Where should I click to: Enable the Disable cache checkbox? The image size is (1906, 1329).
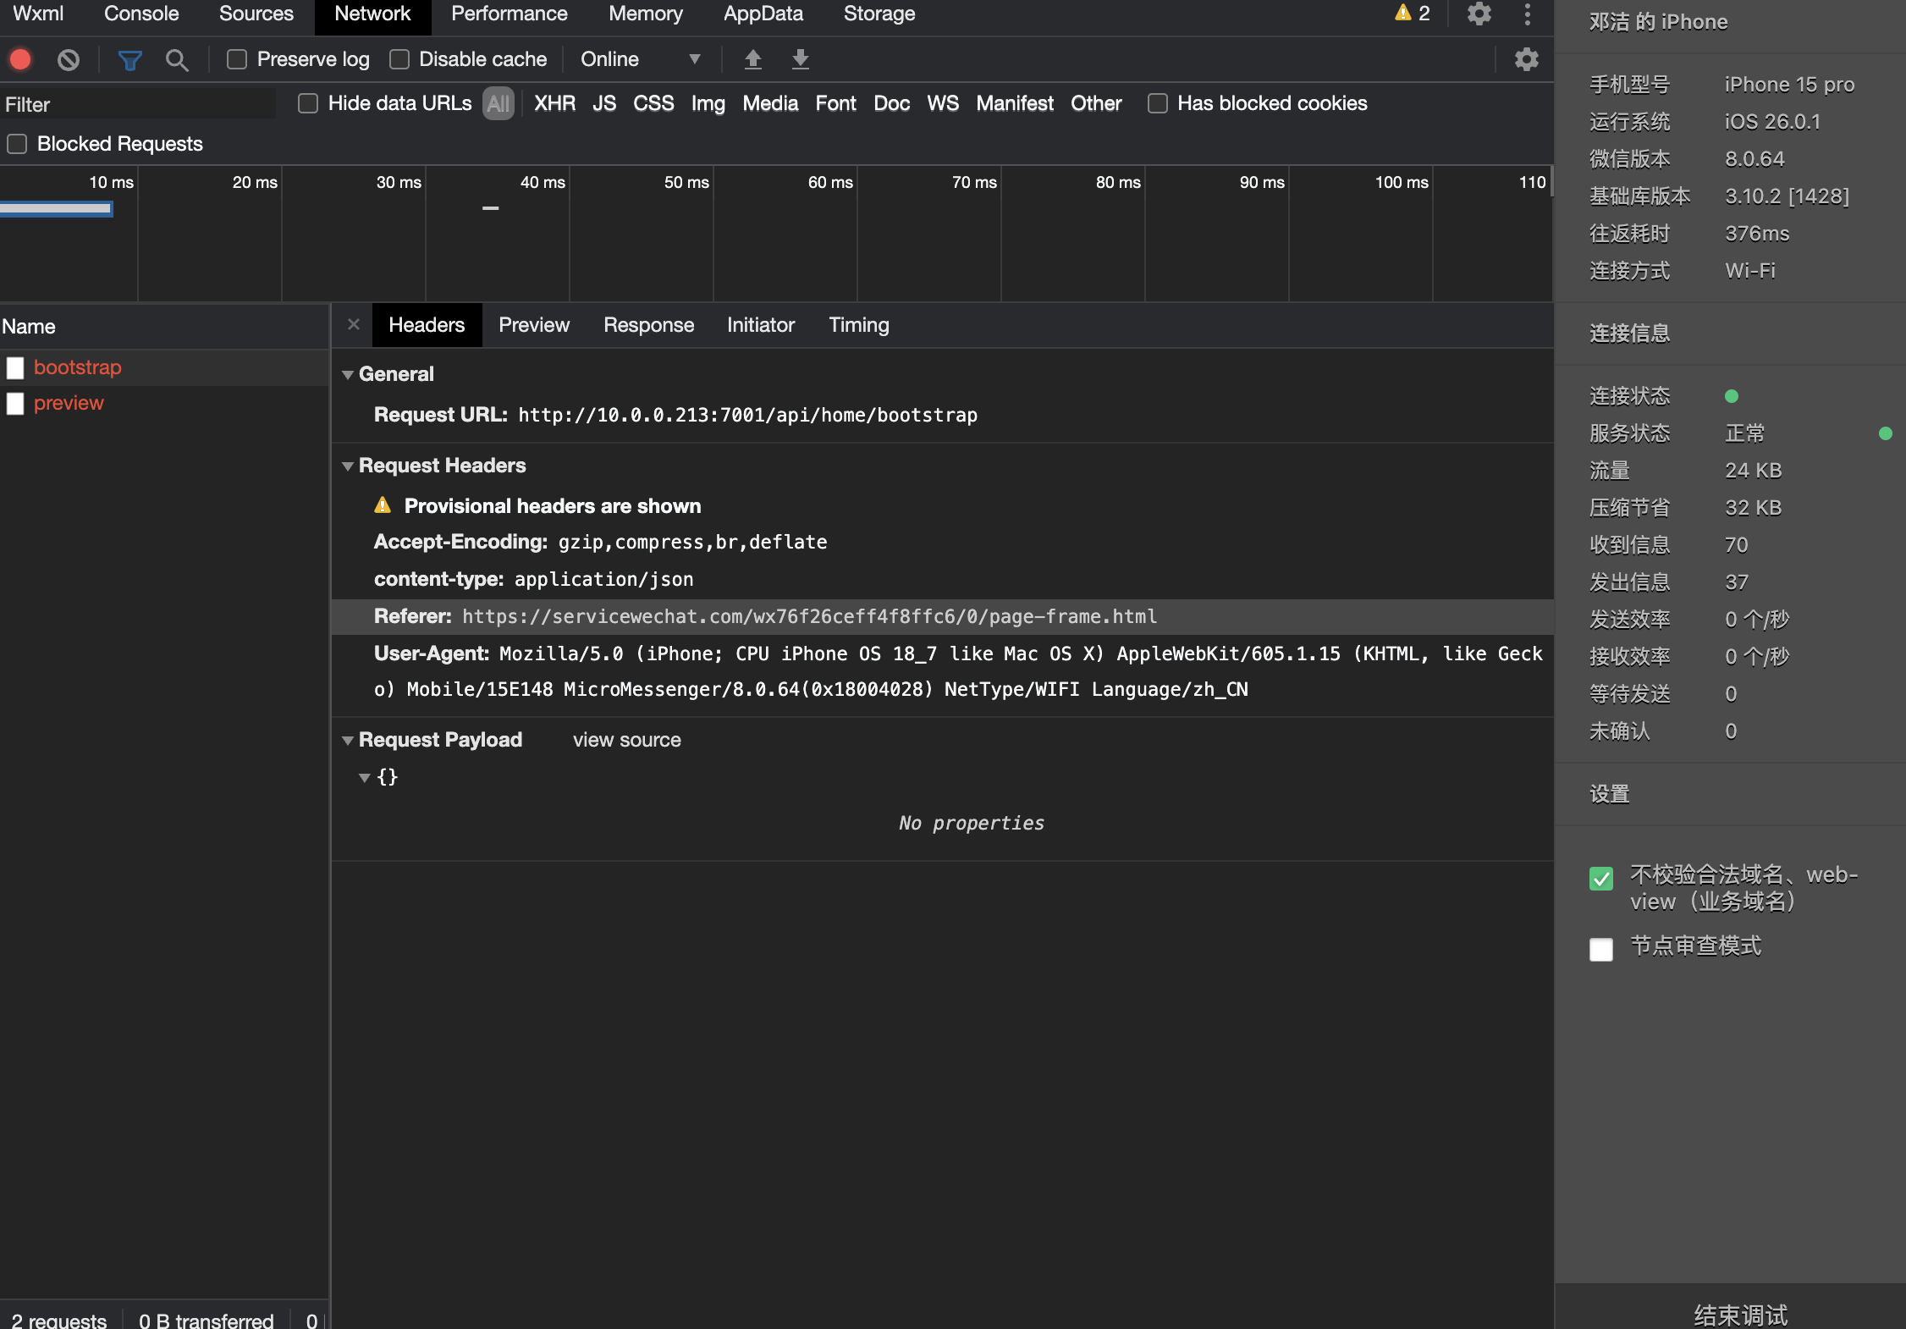click(399, 59)
